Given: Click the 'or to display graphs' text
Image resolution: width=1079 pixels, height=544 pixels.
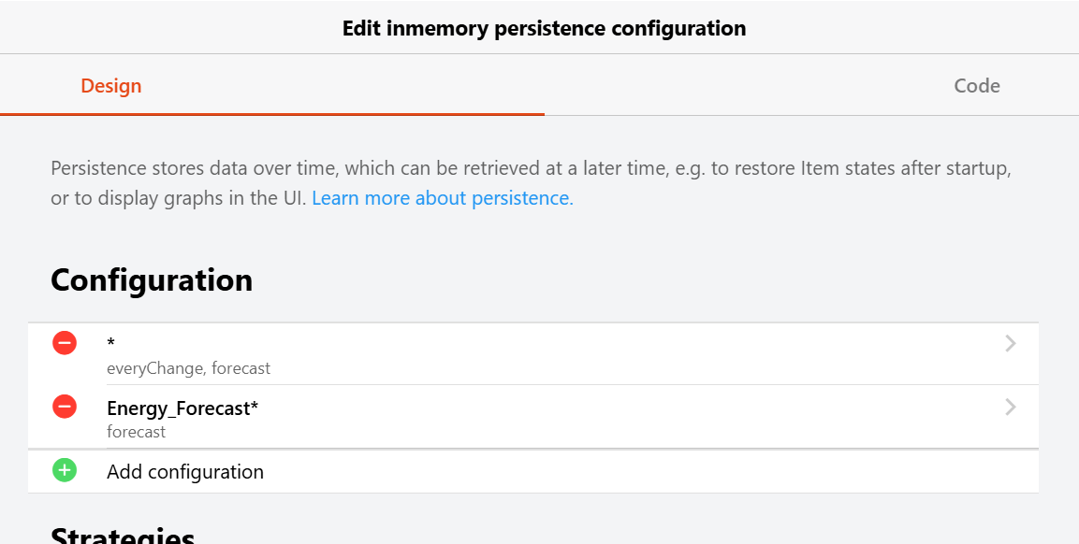Looking at the screenshot, I should point(131,198).
